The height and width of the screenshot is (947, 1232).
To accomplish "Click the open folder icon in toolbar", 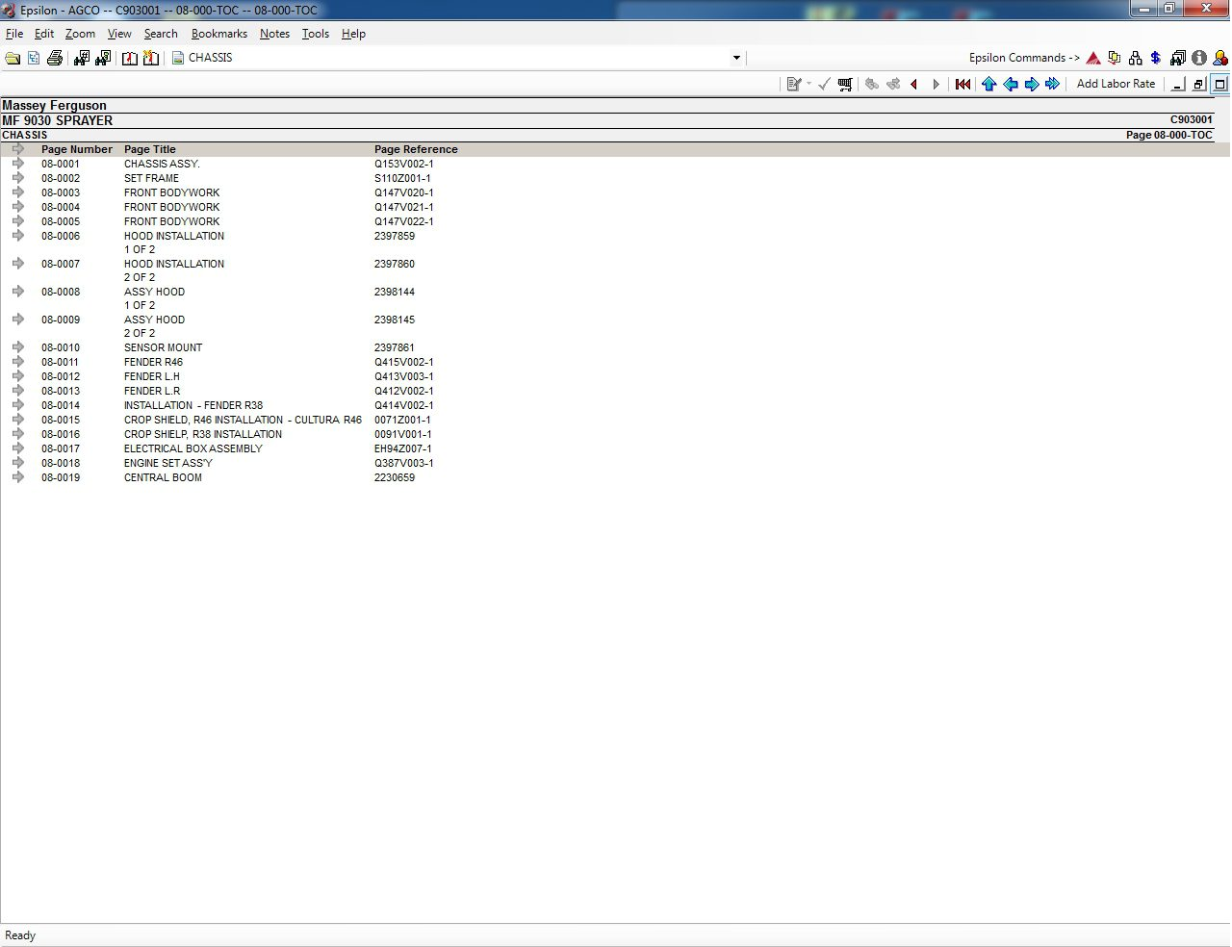I will pyautogui.click(x=13, y=59).
